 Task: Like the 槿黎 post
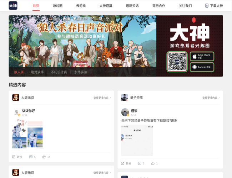[153, 163]
